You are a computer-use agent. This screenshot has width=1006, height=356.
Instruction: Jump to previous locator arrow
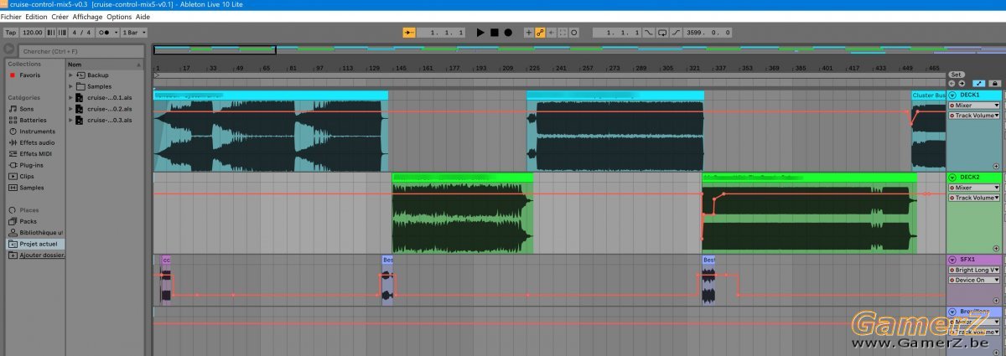[x=952, y=83]
